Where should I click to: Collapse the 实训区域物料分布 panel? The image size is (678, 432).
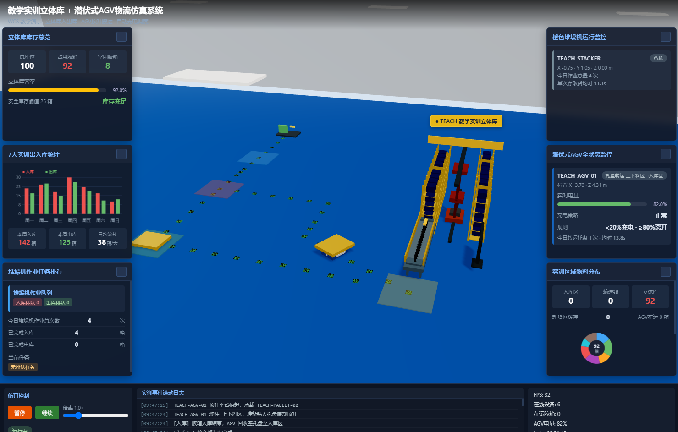click(x=666, y=271)
